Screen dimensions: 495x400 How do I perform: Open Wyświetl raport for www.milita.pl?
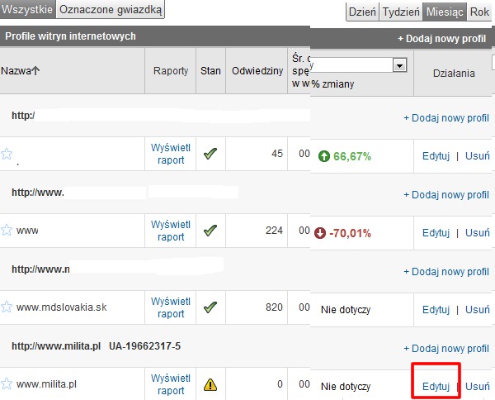click(x=171, y=384)
